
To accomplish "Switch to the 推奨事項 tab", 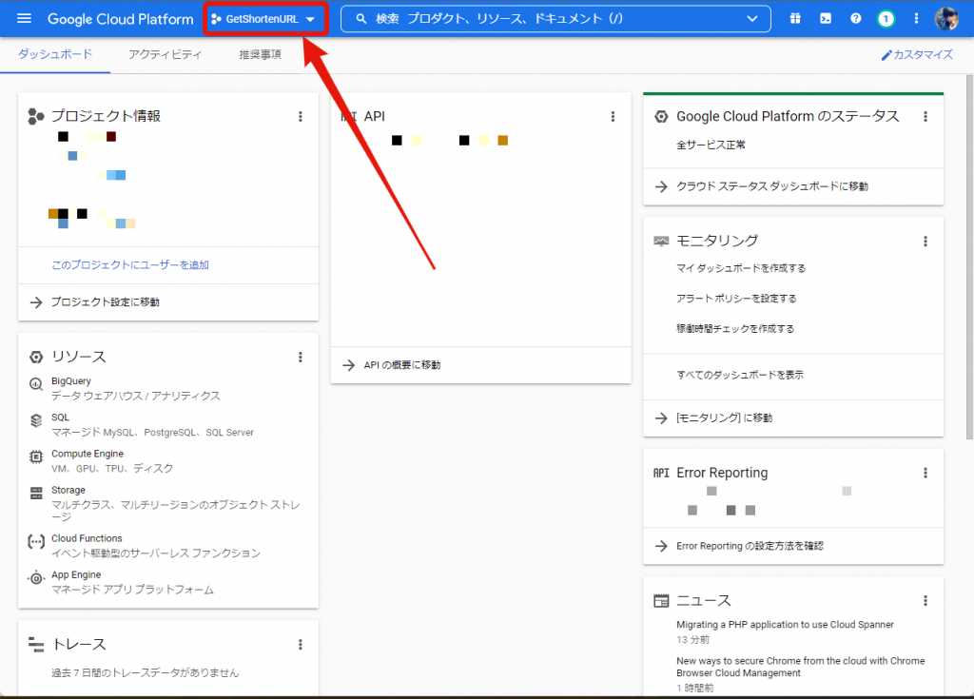I will [x=260, y=55].
